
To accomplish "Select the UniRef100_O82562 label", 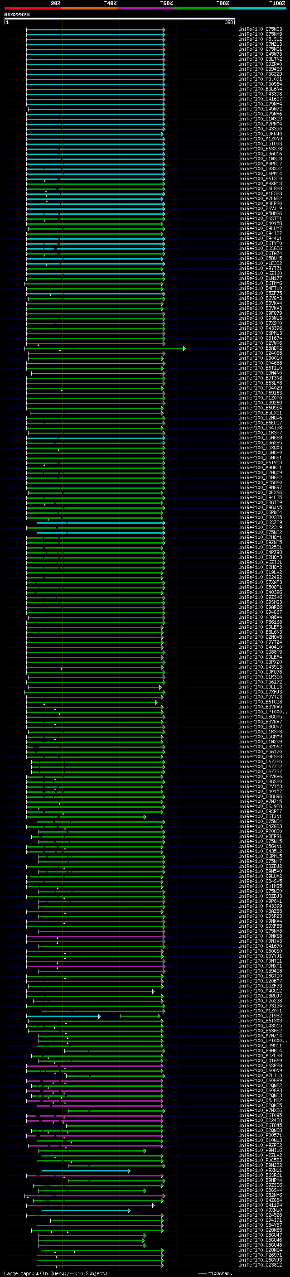I will click(x=260, y=747).
